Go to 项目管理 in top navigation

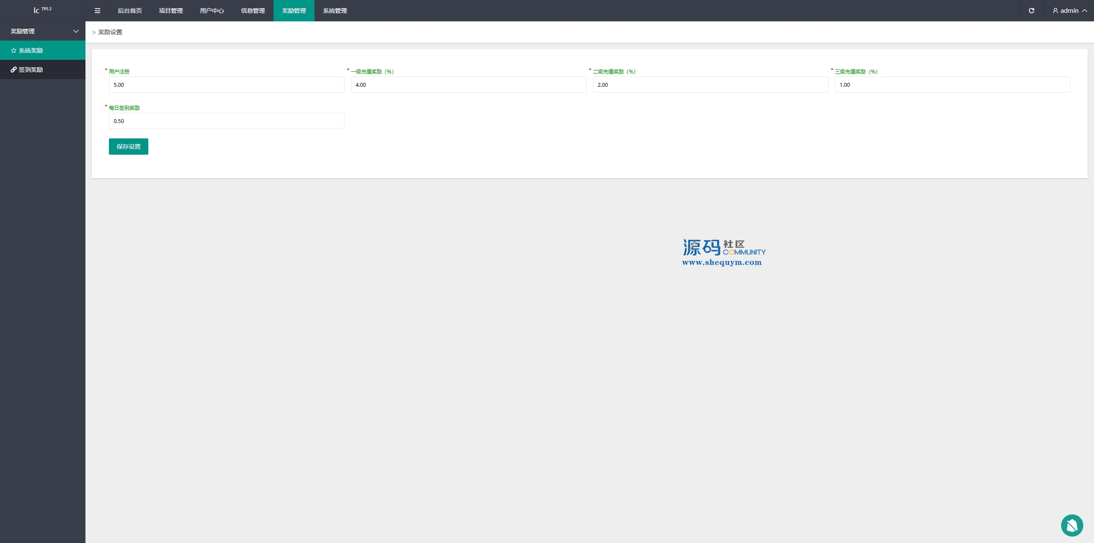point(171,11)
